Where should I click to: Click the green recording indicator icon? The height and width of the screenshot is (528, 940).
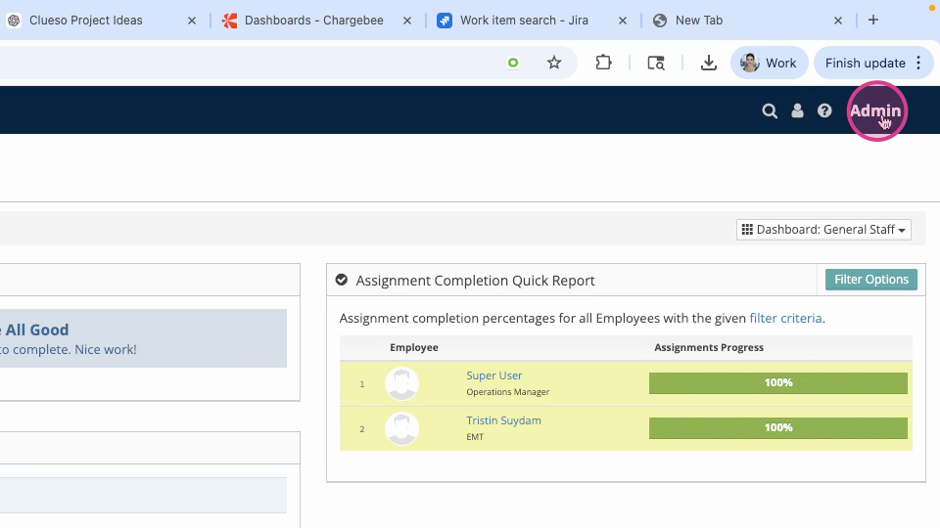pyautogui.click(x=513, y=63)
